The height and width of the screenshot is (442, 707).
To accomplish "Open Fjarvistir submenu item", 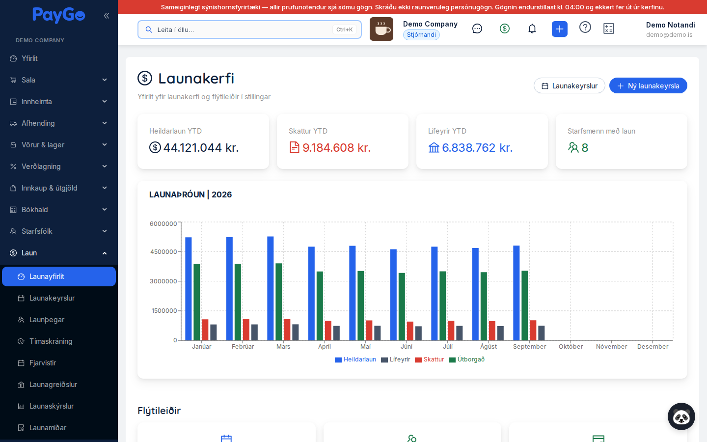I will (59, 363).
